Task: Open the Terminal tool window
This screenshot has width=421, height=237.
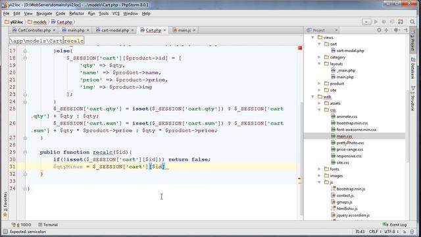Action: pos(48,224)
